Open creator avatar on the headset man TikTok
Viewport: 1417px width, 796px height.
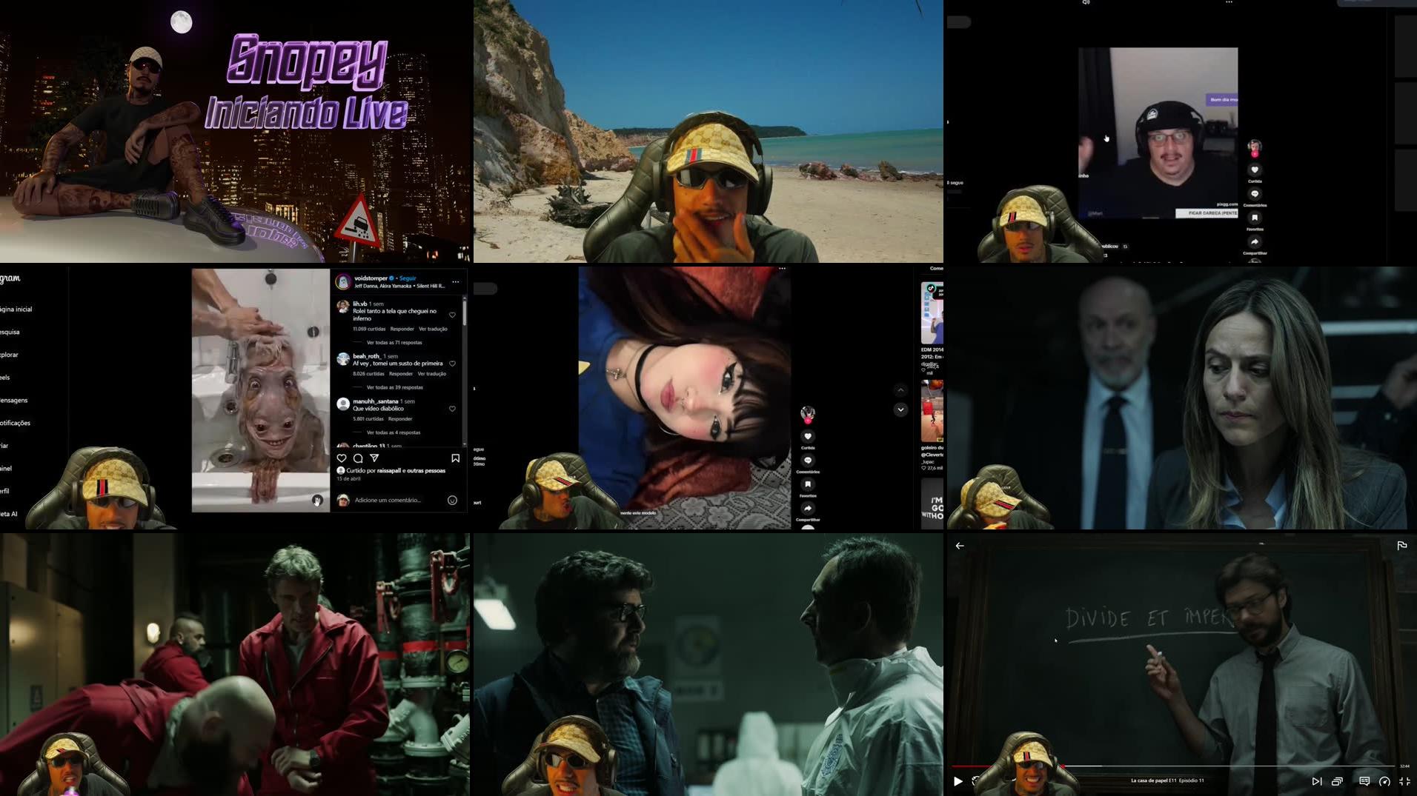point(1255,147)
